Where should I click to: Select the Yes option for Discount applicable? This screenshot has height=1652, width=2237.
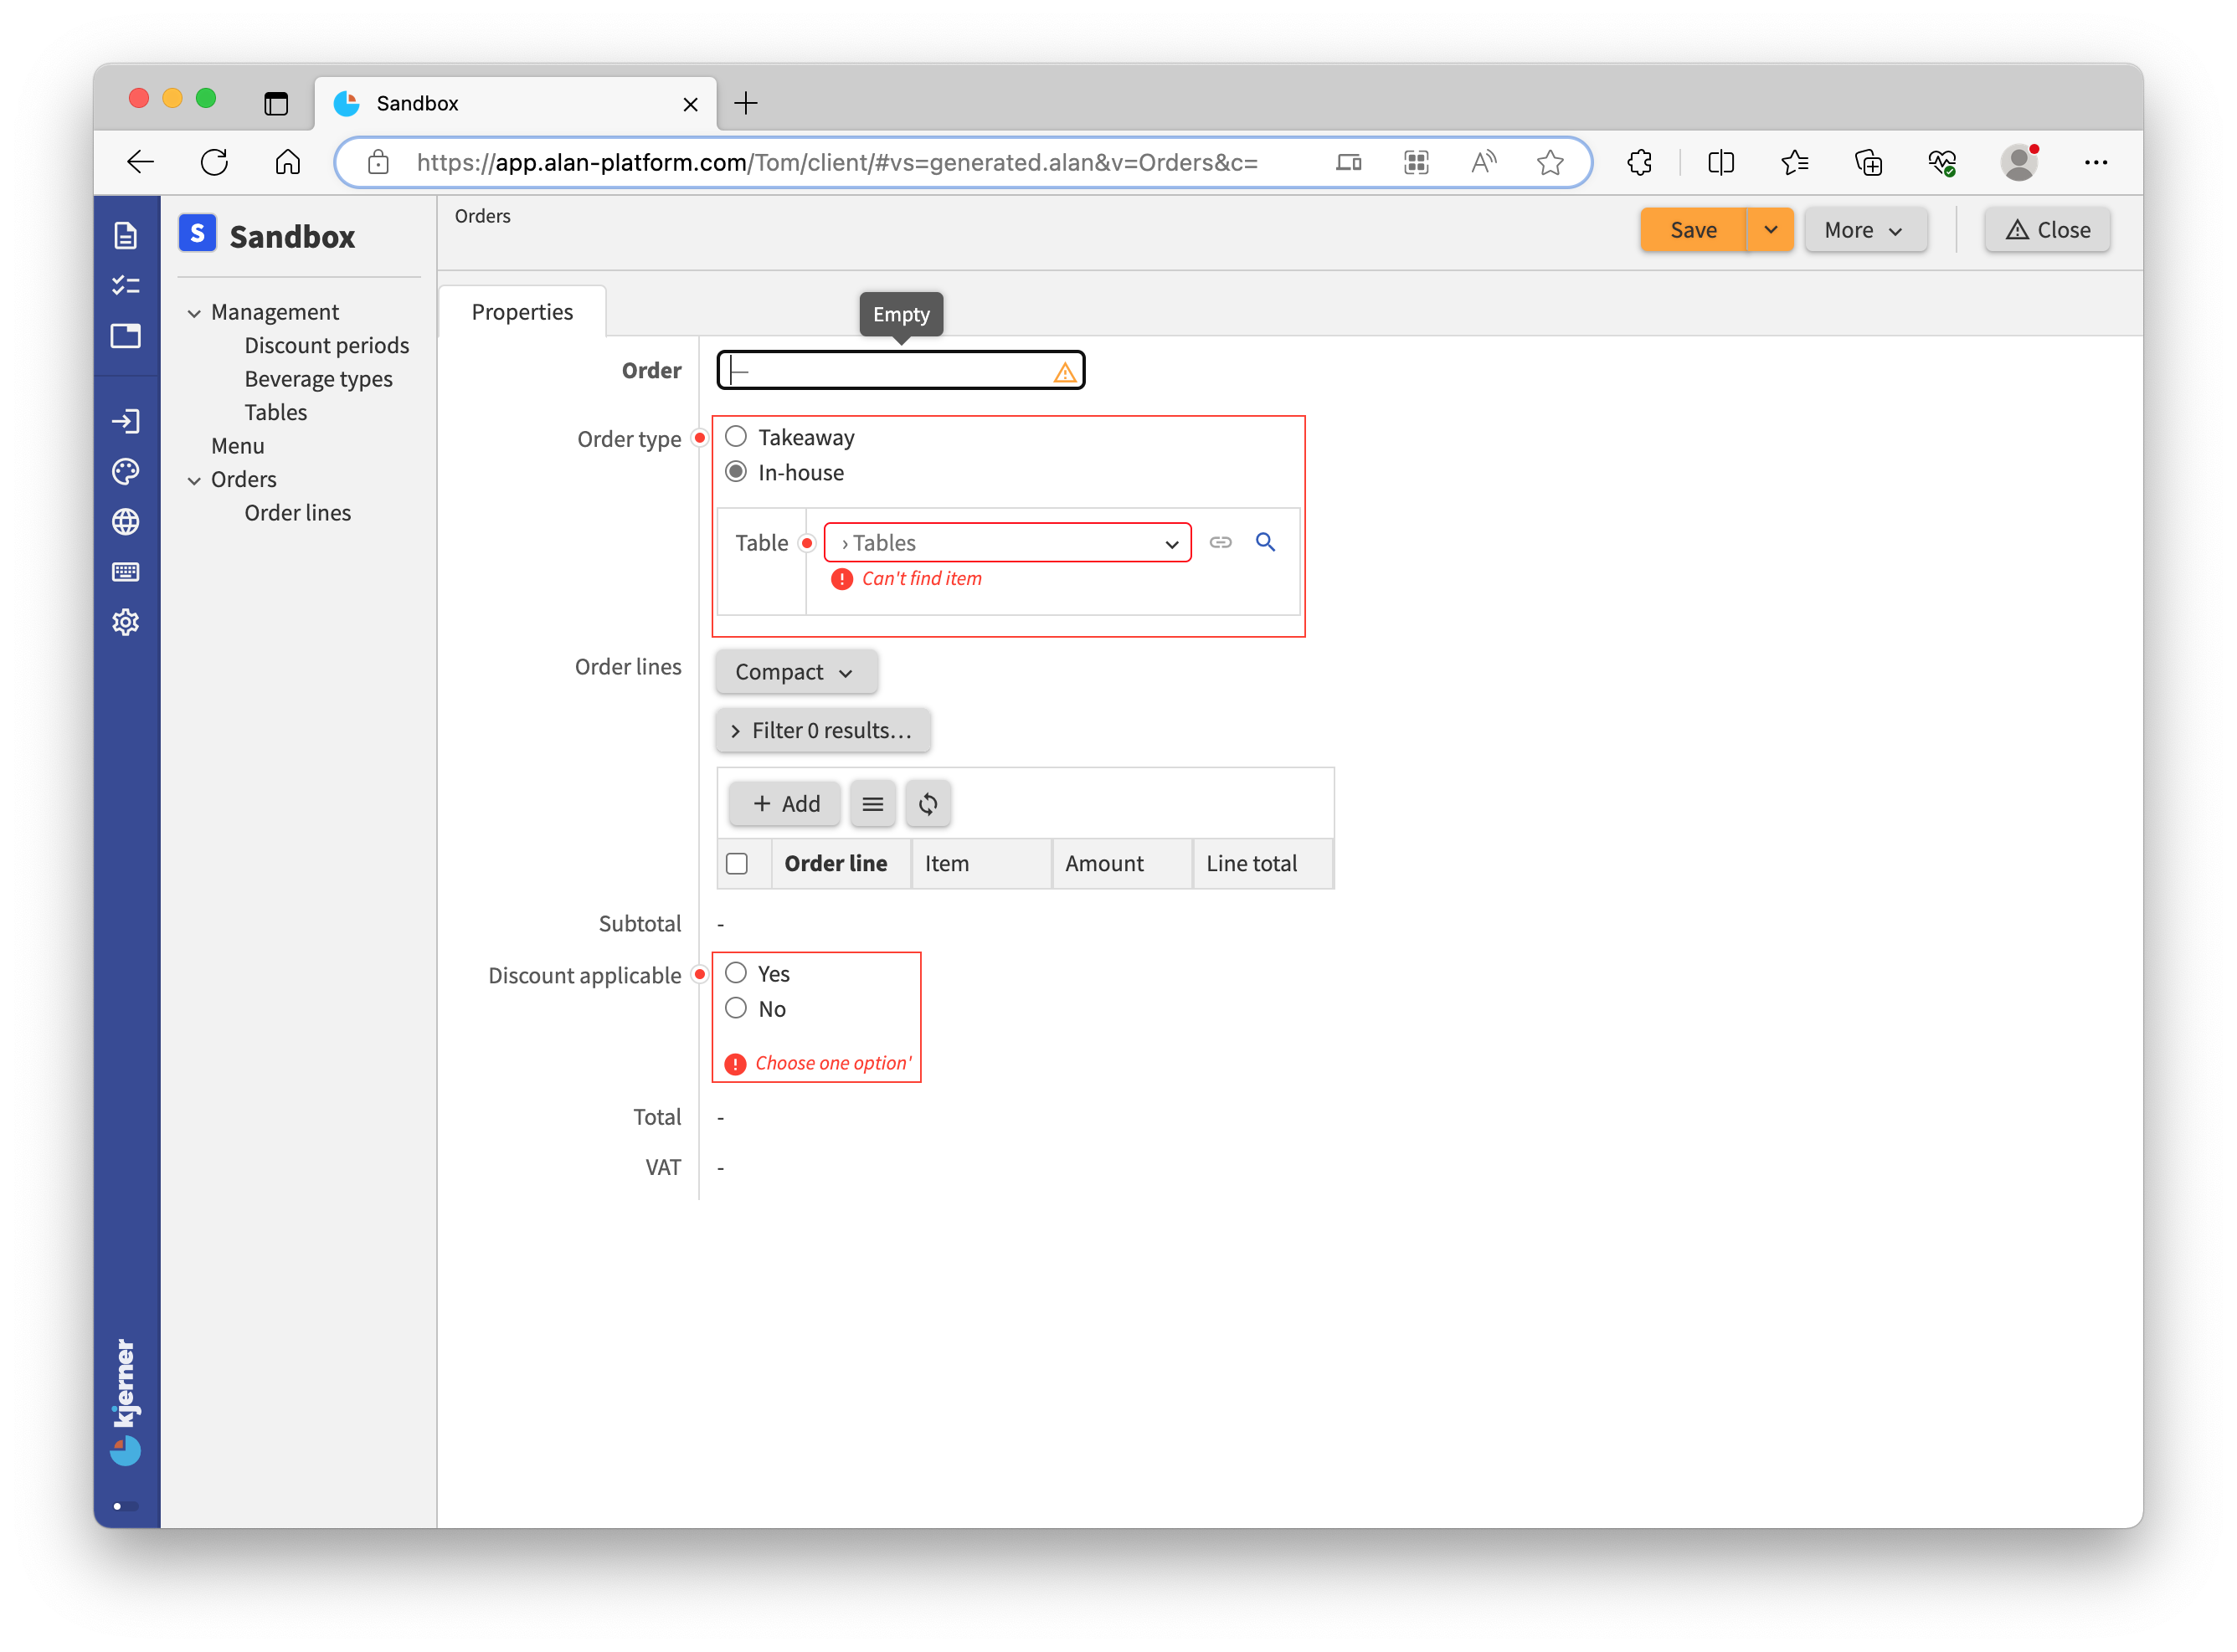click(737, 973)
